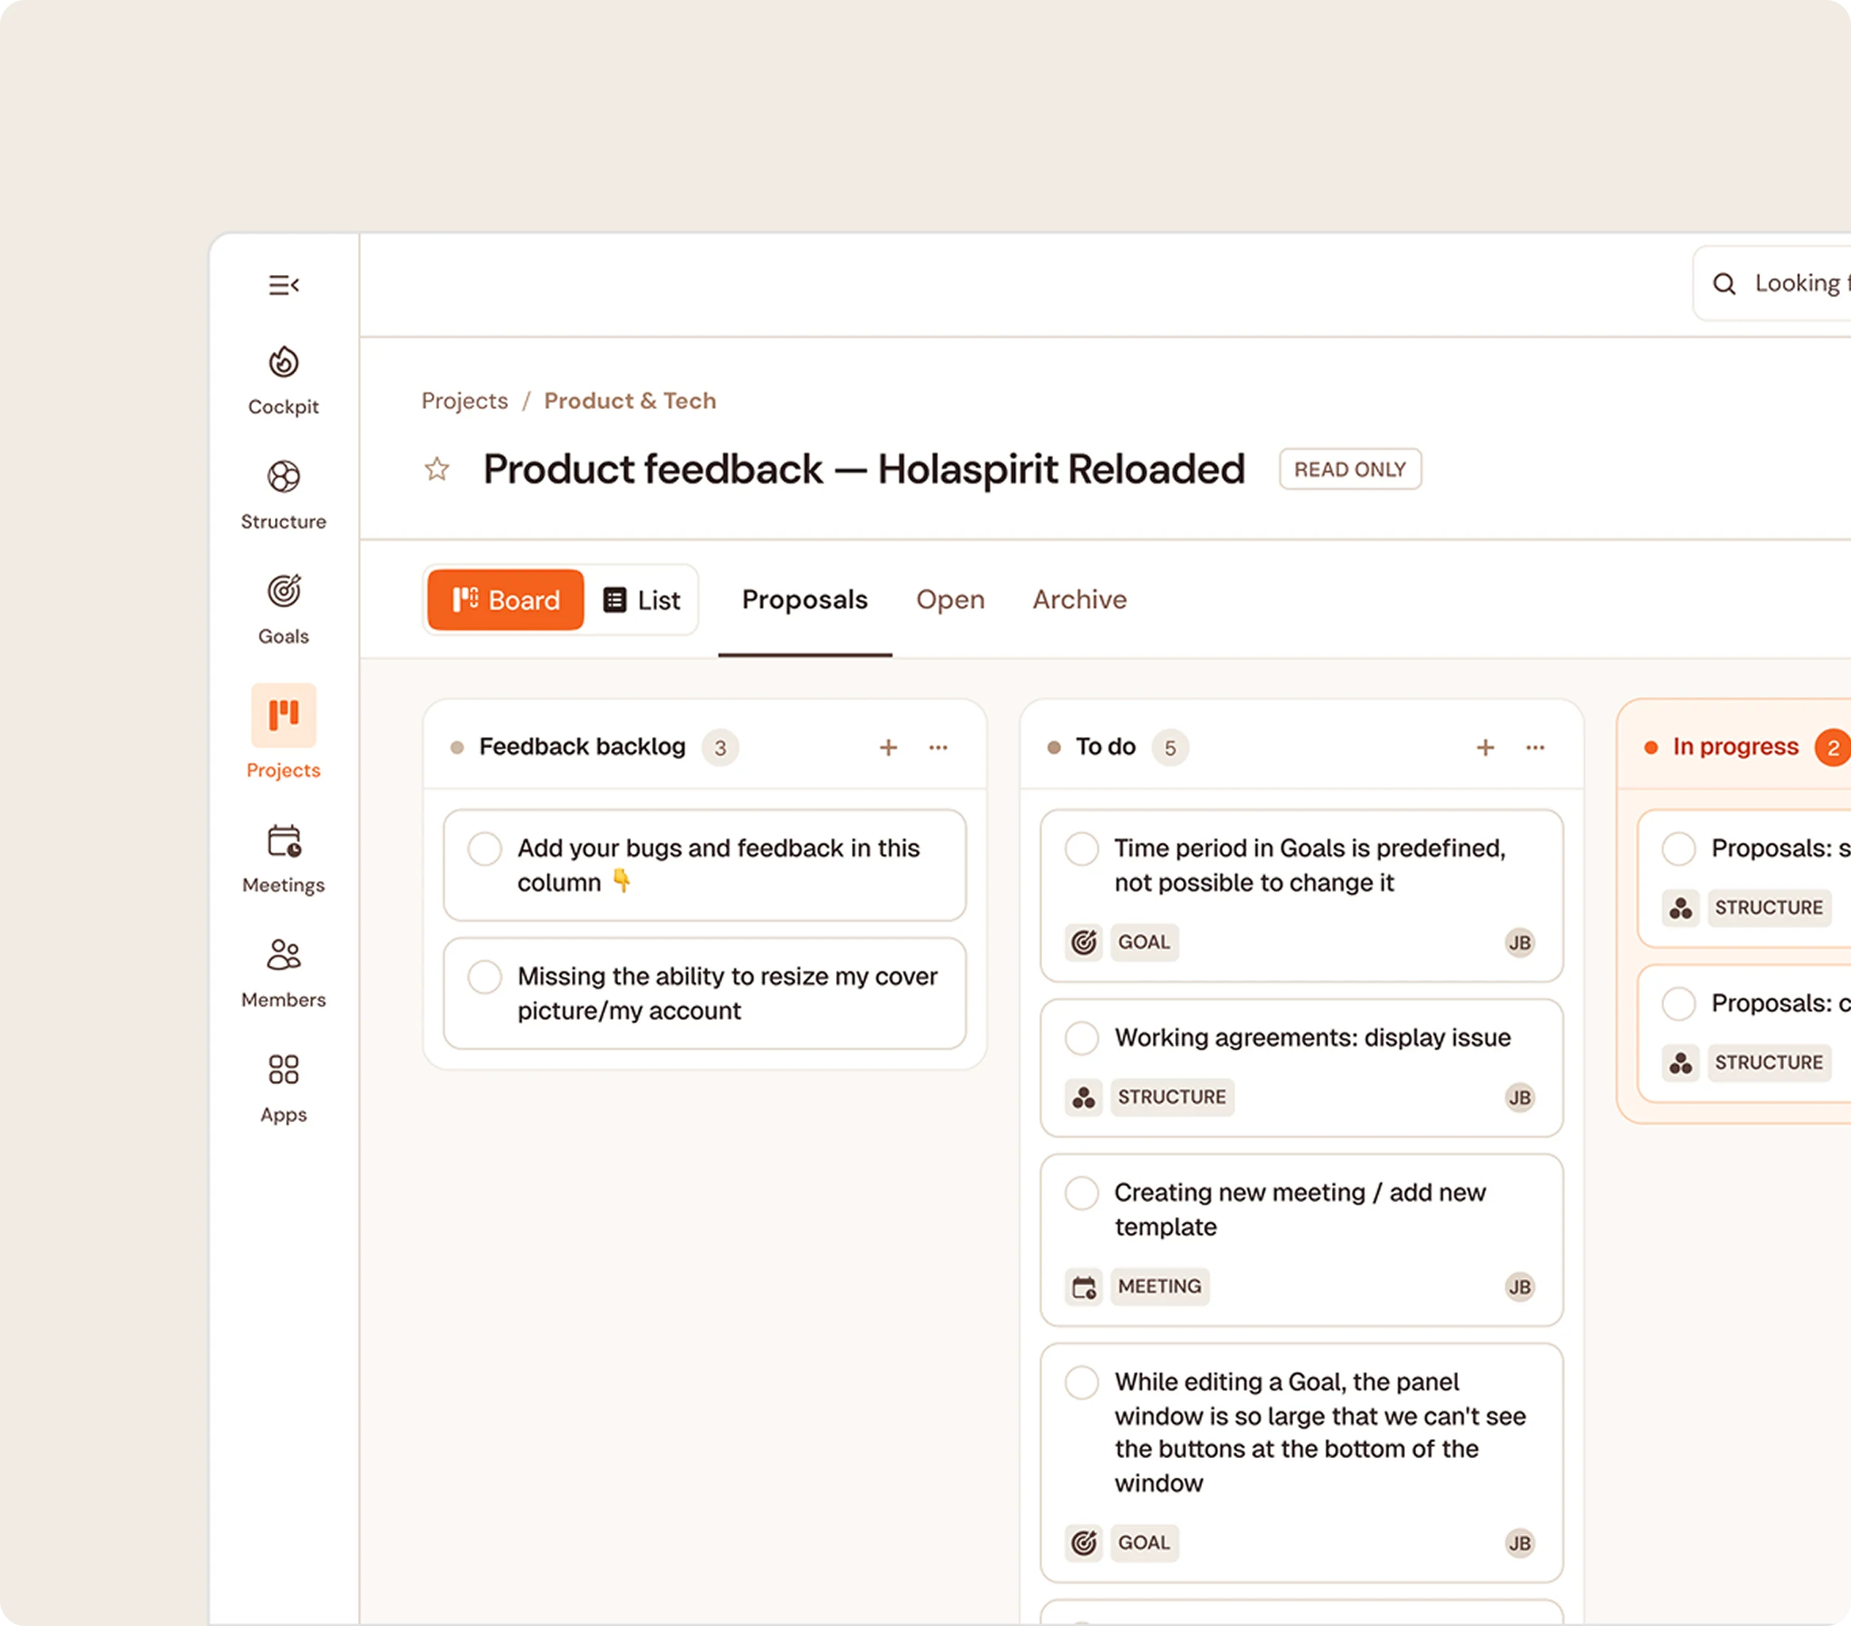
Task: Switch to List view
Action: click(641, 599)
